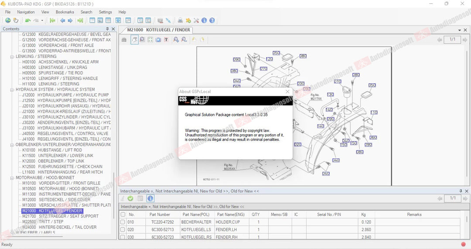
Task: Select J40500 REGELUNGSVENTIL / CONTROL VALVE
Action: point(65,134)
